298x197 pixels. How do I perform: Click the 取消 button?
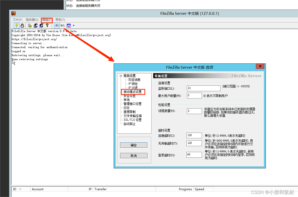pyautogui.click(x=134, y=156)
